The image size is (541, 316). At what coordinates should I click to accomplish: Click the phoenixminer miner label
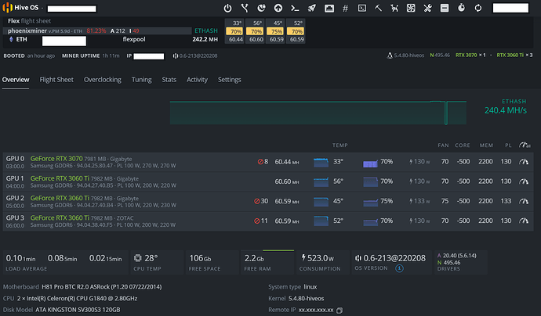(27, 31)
